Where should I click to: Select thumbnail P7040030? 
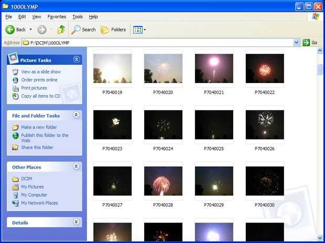pos(265,181)
